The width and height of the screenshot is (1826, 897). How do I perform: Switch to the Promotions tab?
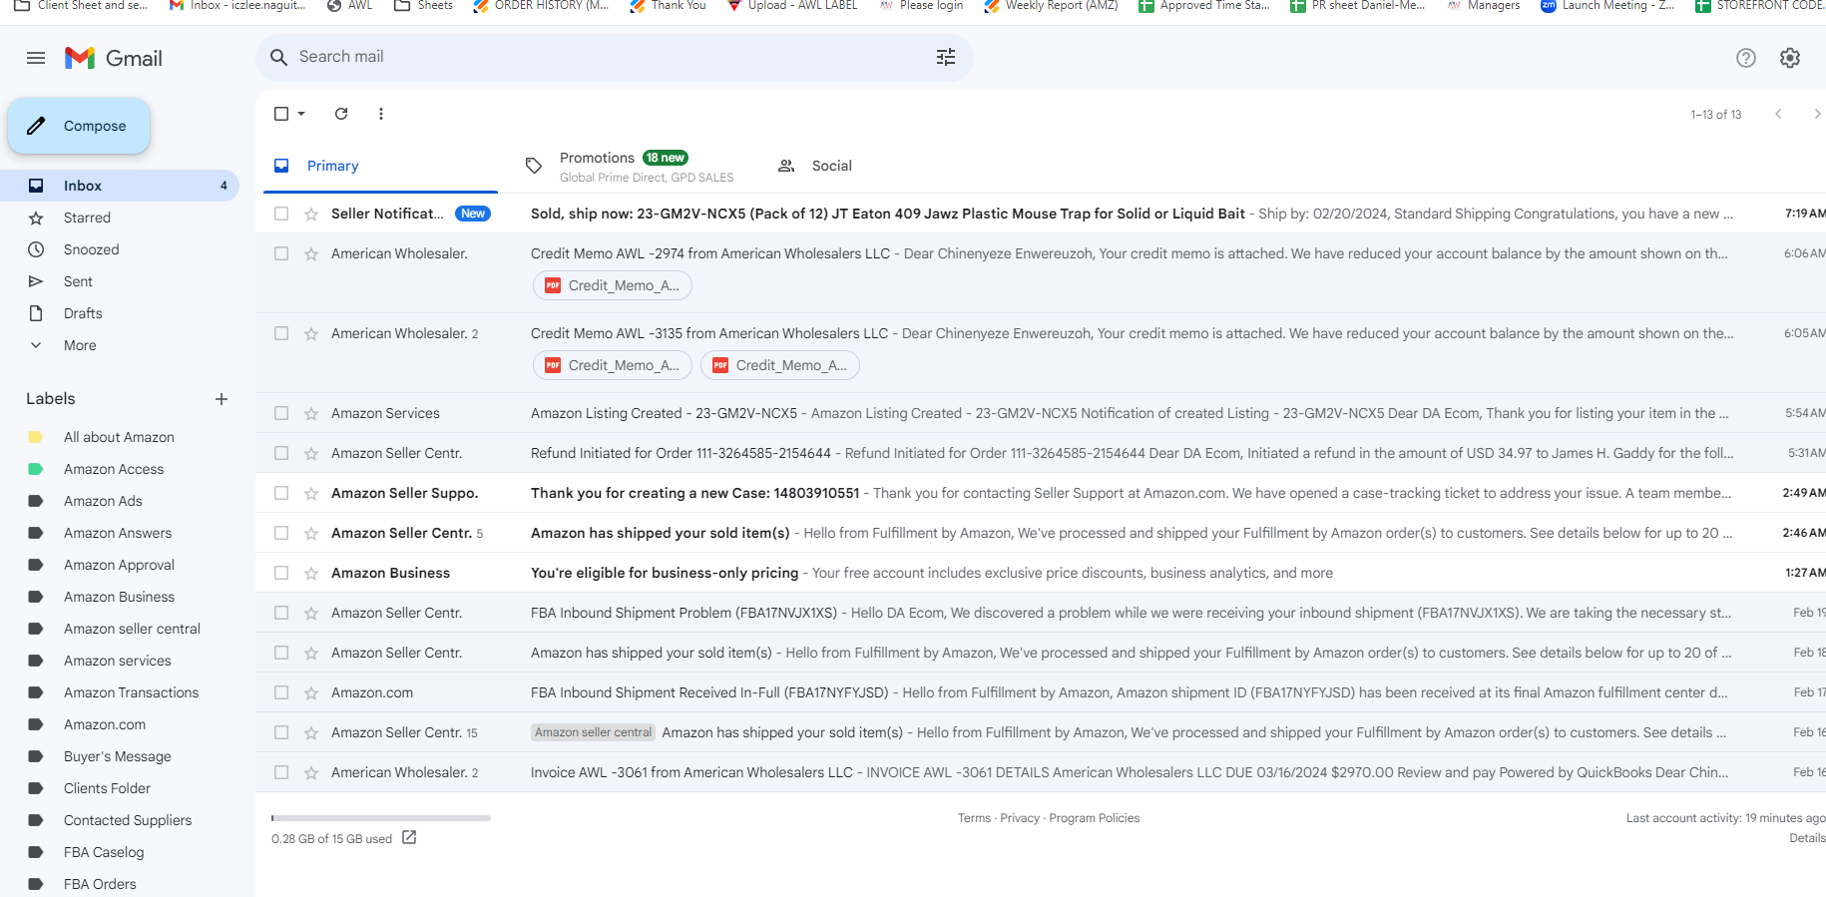click(631, 166)
